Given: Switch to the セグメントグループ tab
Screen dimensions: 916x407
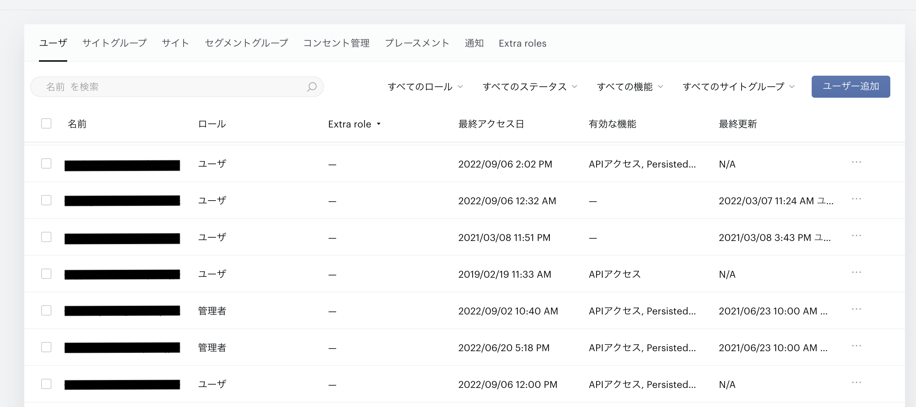Looking at the screenshot, I should (x=246, y=43).
